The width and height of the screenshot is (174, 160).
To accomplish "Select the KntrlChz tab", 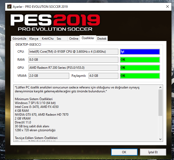I will pyautogui.click(x=48, y=38).
